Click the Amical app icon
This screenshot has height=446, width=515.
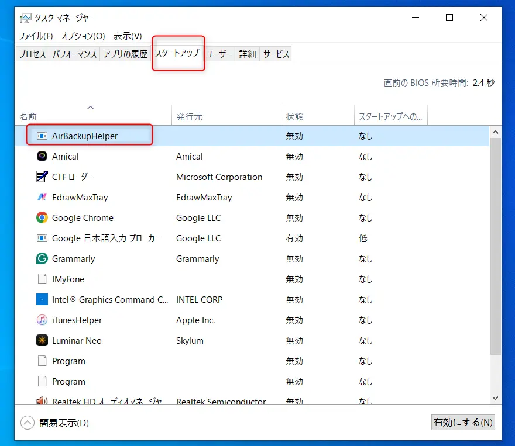coord(42,156)
